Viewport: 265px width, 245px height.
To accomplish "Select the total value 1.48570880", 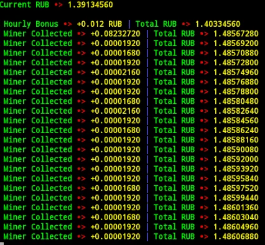I will click(236, 53).
